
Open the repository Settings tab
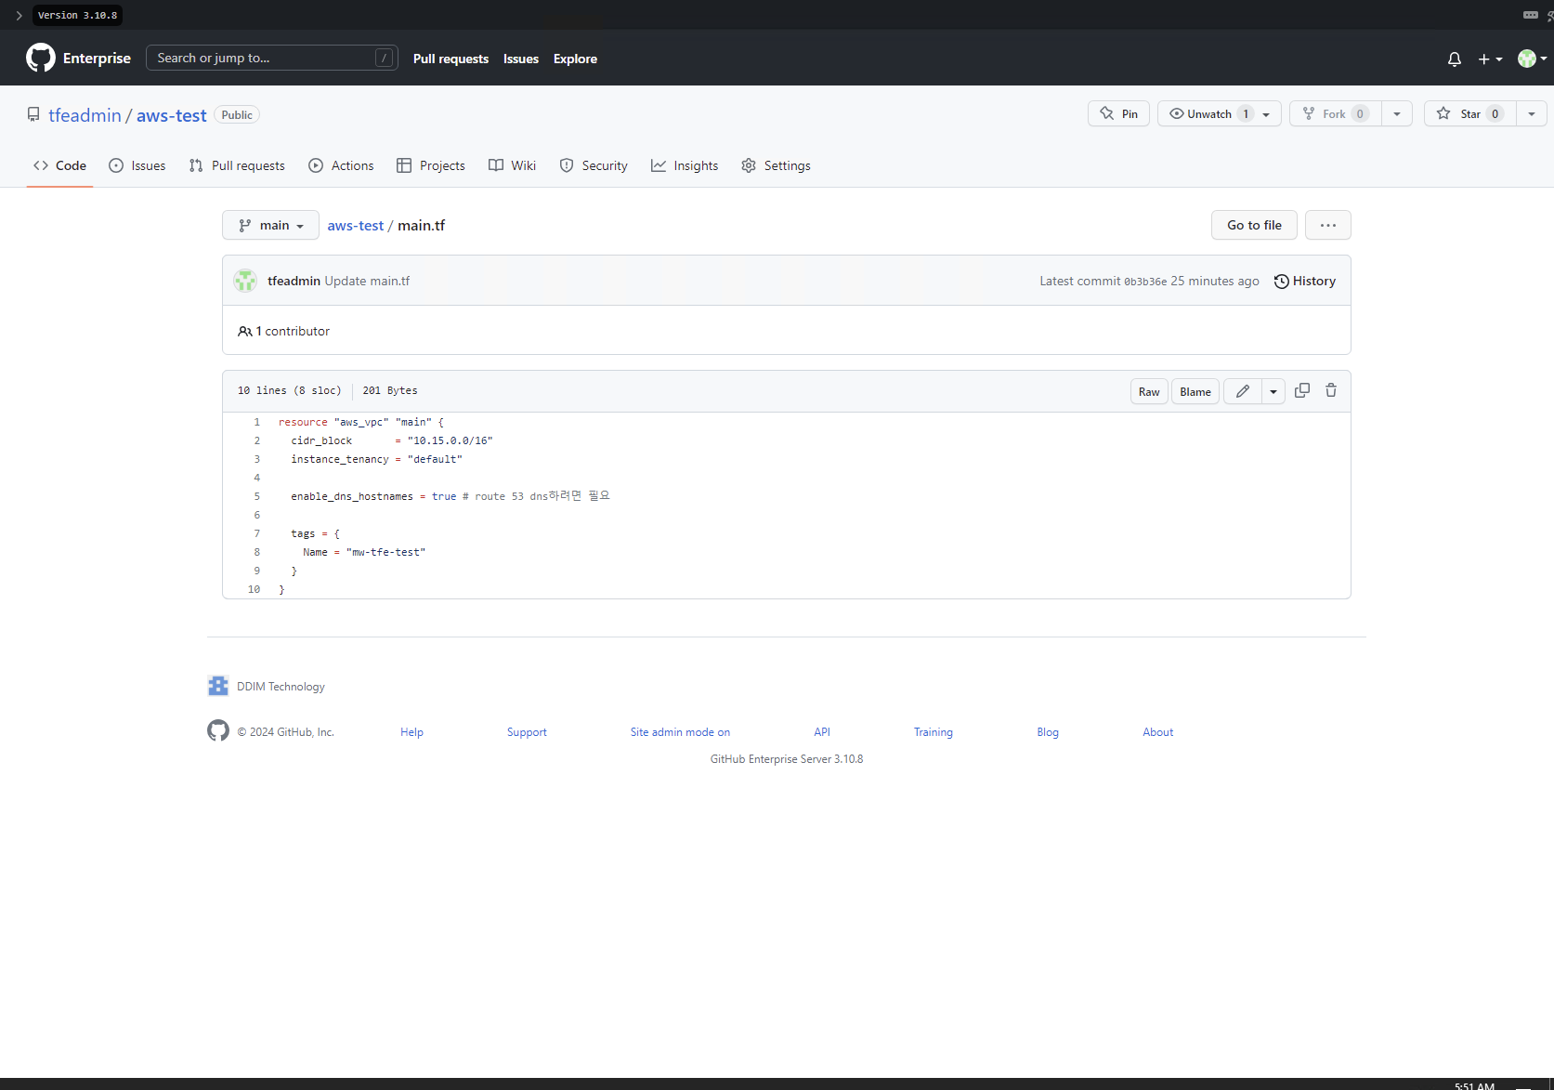[776, 165]
